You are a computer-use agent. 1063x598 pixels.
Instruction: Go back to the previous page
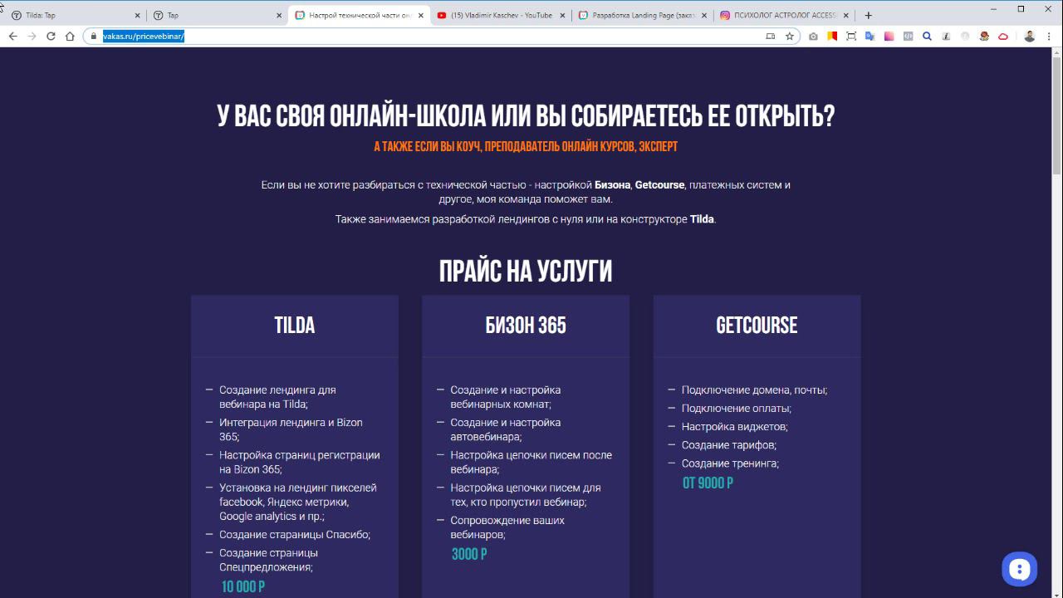coord(12,37)
